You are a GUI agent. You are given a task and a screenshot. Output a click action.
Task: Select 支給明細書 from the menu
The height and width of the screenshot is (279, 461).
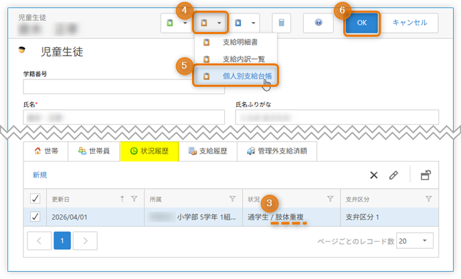coord(236,42)
